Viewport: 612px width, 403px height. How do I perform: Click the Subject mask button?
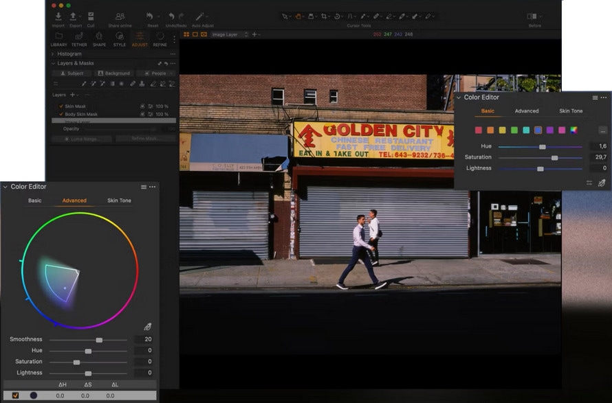point(72,73)
